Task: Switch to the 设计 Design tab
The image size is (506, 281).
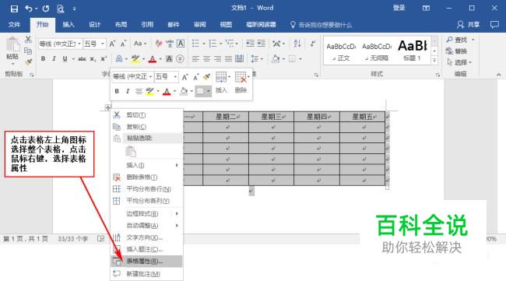Action: coord(94,24)
